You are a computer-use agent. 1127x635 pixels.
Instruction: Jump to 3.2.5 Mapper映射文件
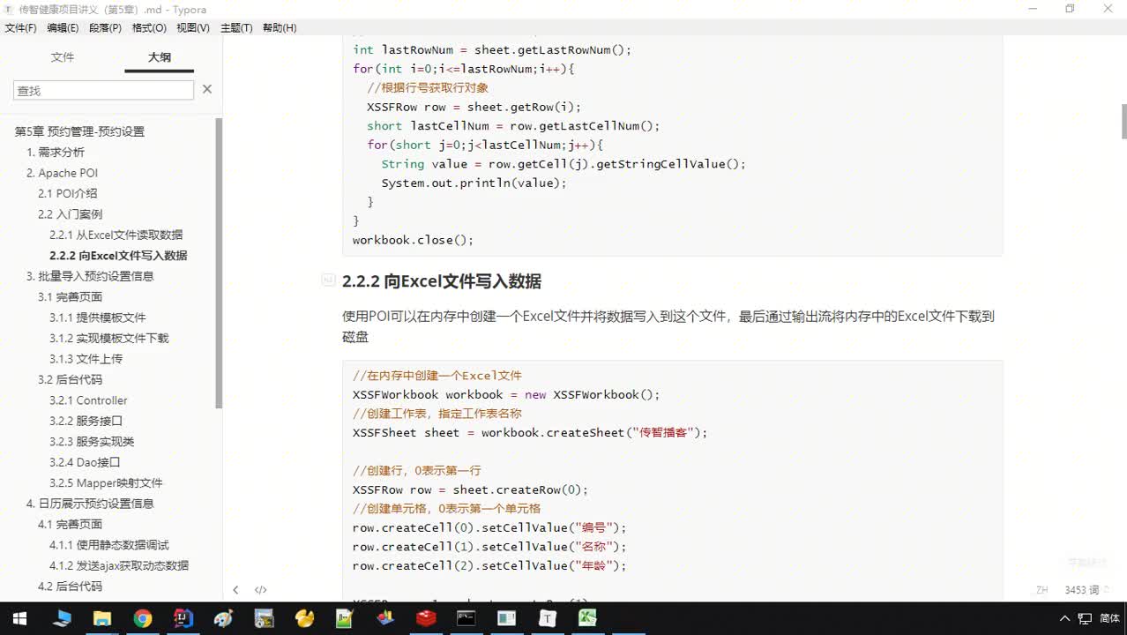pyautogui.click(x=106, y=483)
